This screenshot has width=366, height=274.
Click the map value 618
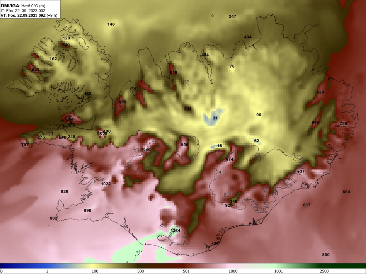pos(173,72)
